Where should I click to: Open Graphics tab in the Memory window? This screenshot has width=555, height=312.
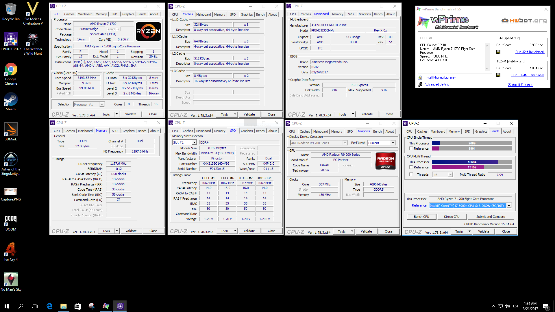128,131
